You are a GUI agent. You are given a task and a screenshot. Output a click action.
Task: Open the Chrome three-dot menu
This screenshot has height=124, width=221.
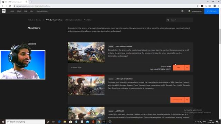(219, 6)
